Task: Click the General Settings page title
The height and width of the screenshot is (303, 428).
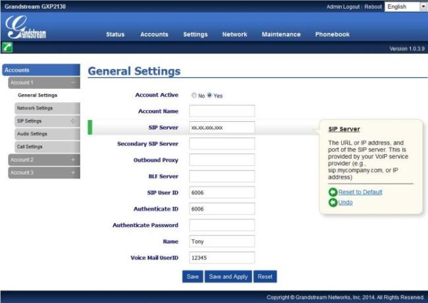Action: click(x=134, y=71)
